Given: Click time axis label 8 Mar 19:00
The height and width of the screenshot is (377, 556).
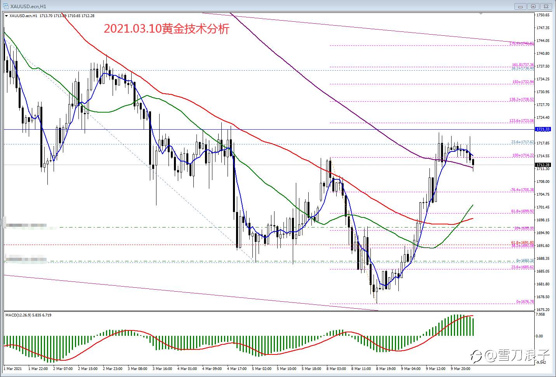Looking at the screenshot, I should pyautogui.click(x=386, y=368).
